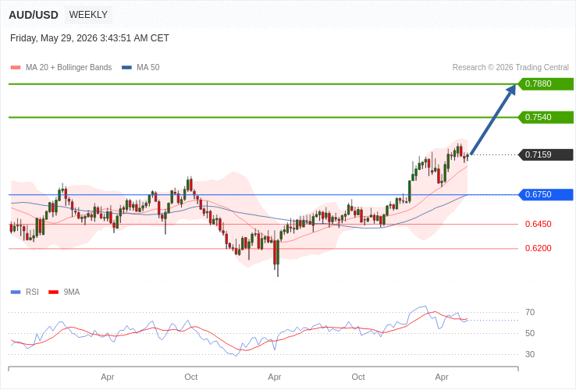Select the 0.6750 blue pivot price tag

point(546,195)
